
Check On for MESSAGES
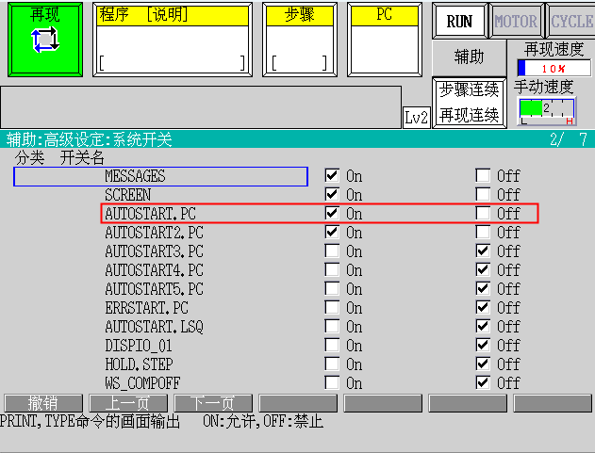(332, 175)
